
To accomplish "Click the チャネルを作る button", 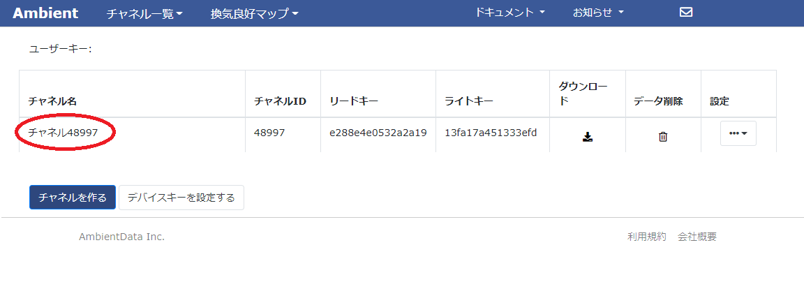I will 73,198.
